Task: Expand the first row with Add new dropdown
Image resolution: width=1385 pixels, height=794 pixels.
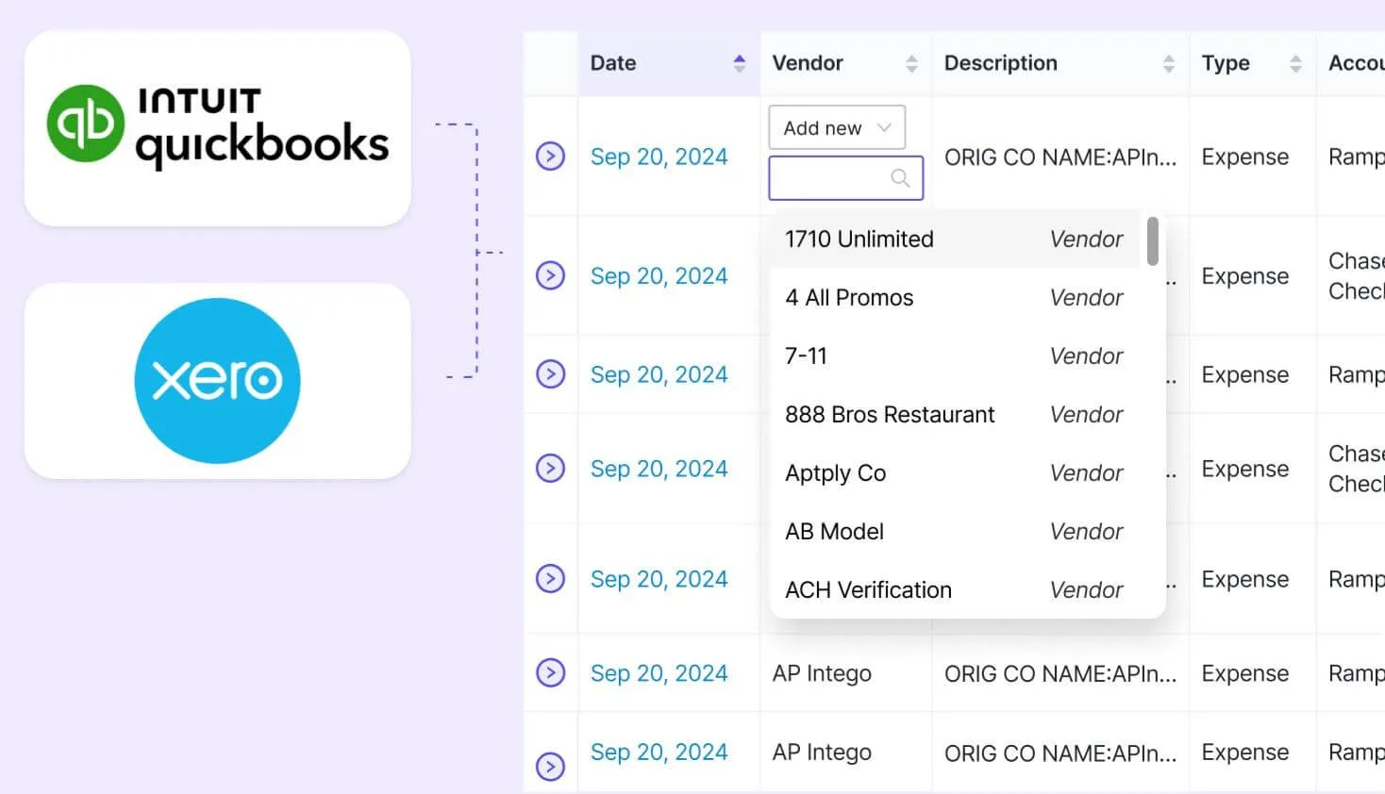Action: (550, 156)
